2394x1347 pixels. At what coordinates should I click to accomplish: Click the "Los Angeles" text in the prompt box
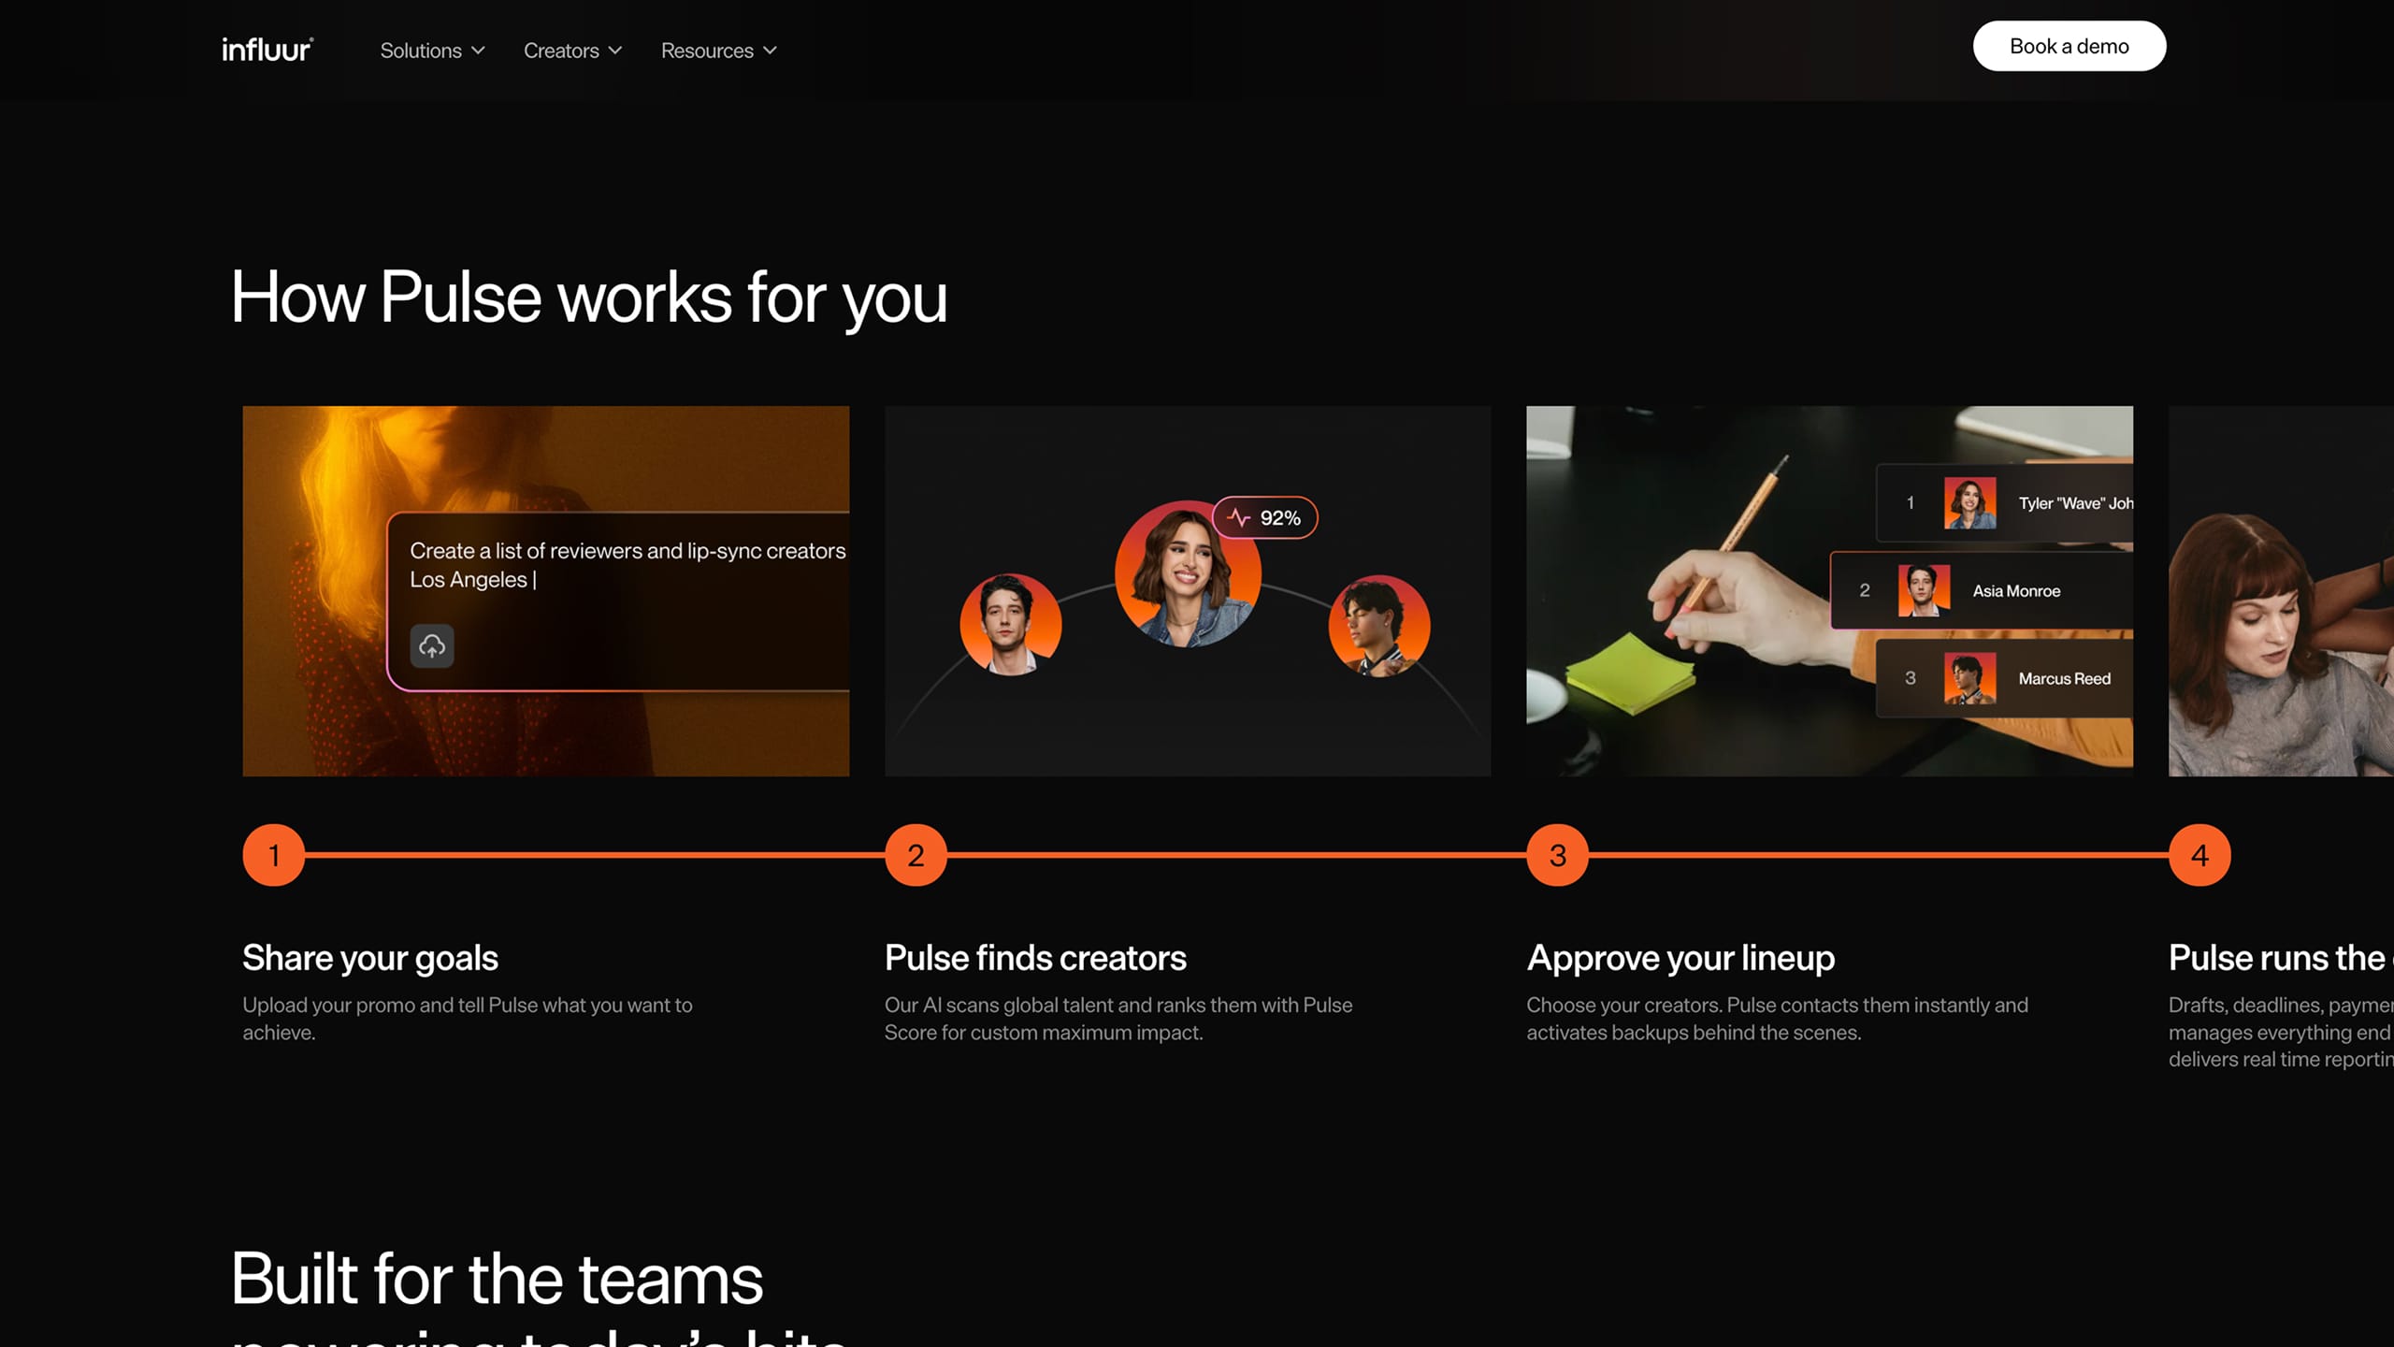coord(469,580)
